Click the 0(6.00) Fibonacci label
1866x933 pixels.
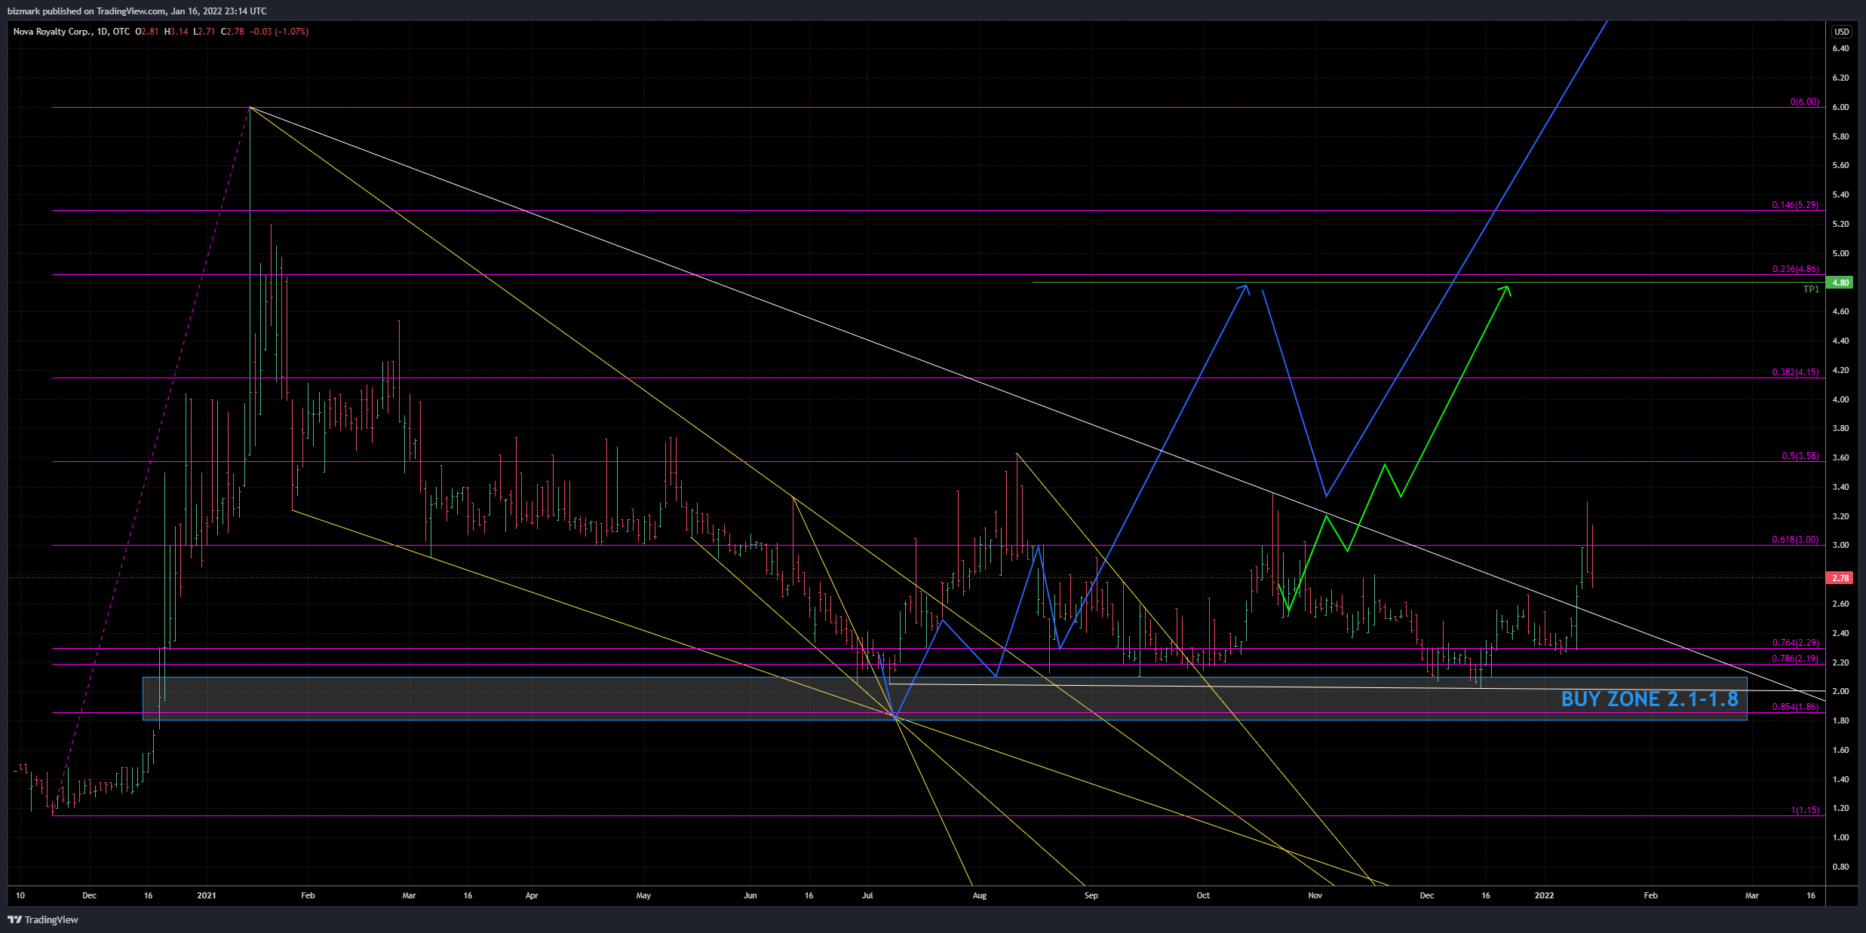[1804, 102]
